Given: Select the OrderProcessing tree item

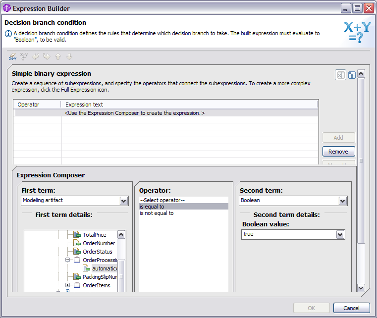Looking at the screenshot, I should coord(100,260).
